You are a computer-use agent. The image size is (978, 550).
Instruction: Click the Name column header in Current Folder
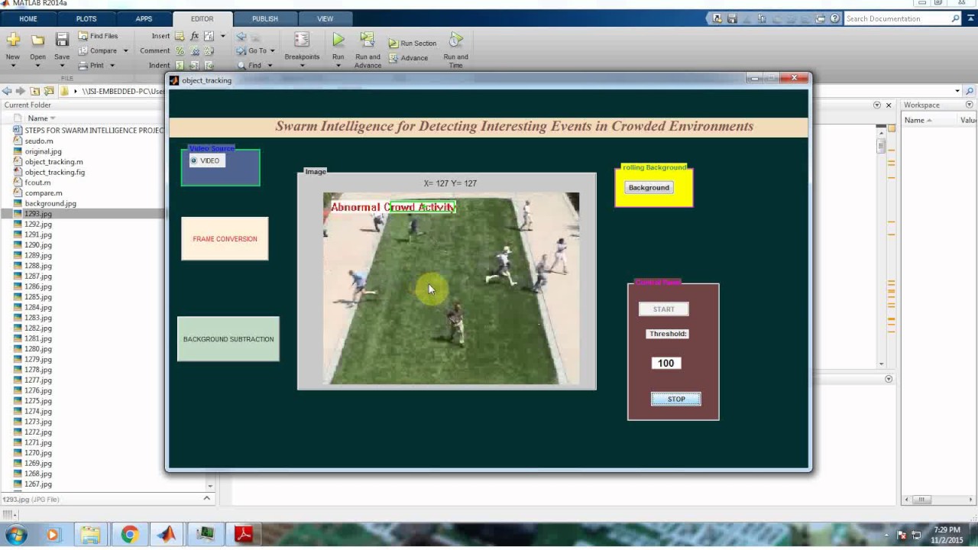[x=38, y=118]
